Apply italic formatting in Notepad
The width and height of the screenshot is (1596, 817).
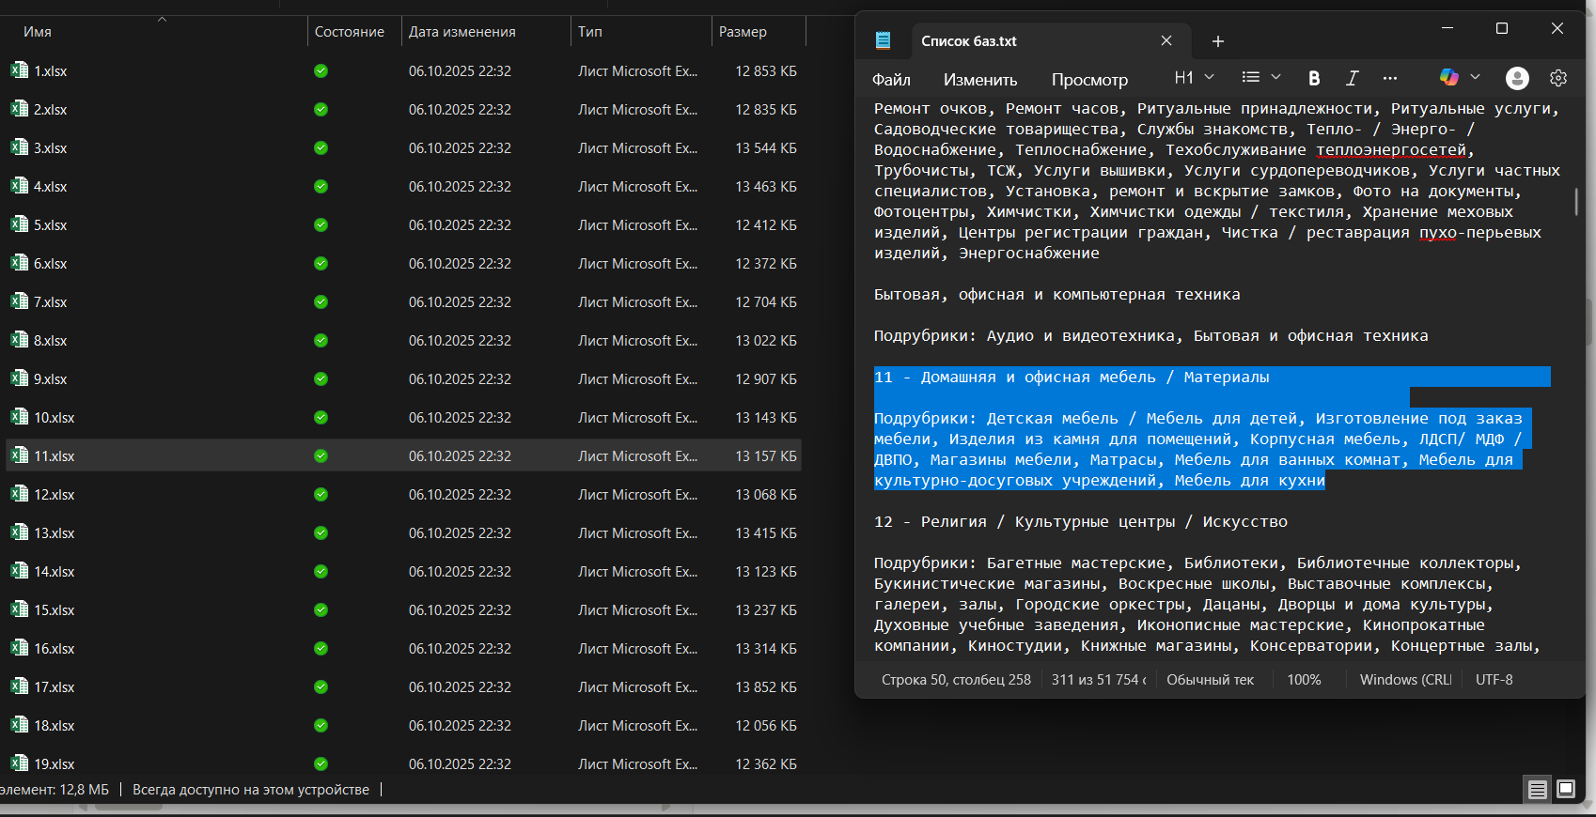click(1352, 78)
